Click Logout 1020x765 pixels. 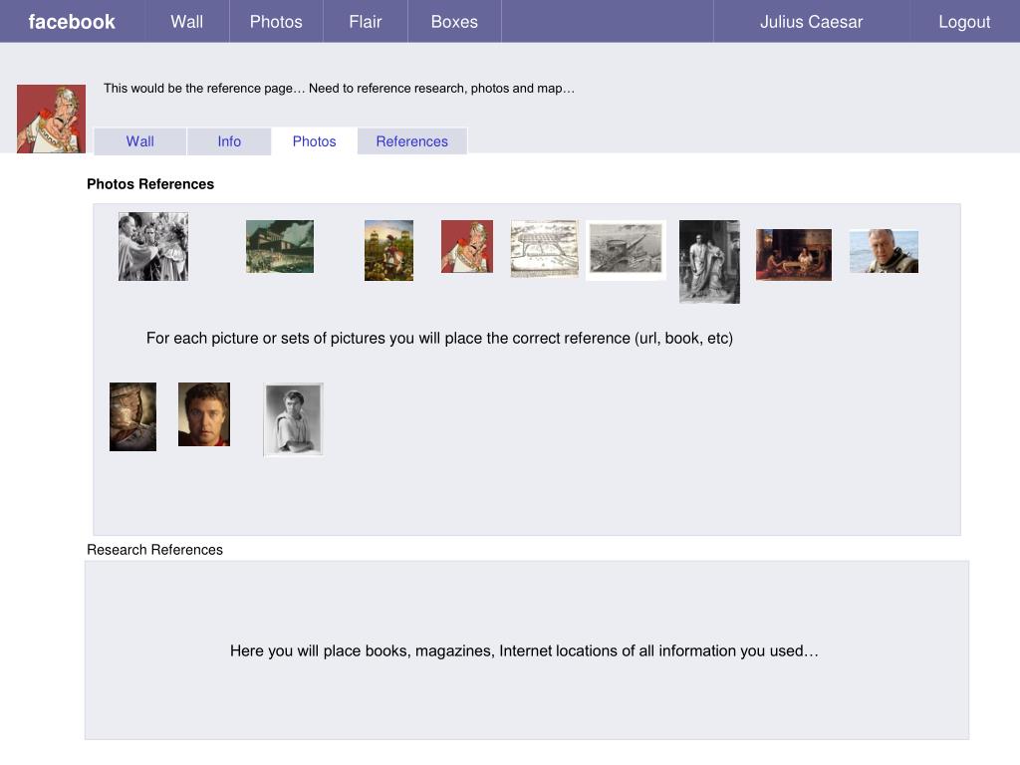964,22
